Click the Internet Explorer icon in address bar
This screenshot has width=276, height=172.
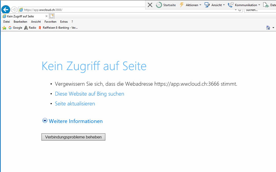click(x=21, y=10)
